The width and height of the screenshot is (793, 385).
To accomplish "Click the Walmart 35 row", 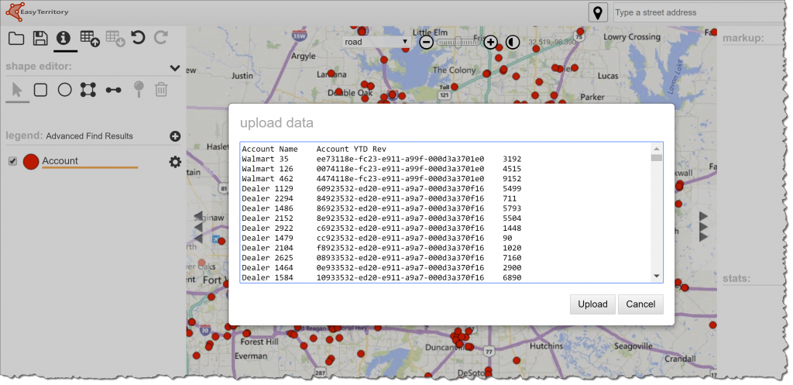I will 381,159.
